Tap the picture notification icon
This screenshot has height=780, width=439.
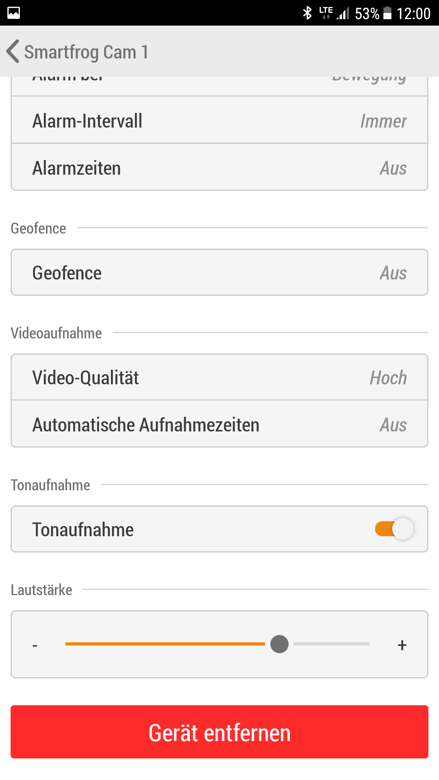pyautogui.click(x=13, y=13)
